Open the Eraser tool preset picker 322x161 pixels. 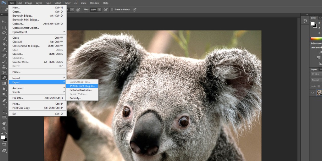pyautogui.click(x=7, y=9)
